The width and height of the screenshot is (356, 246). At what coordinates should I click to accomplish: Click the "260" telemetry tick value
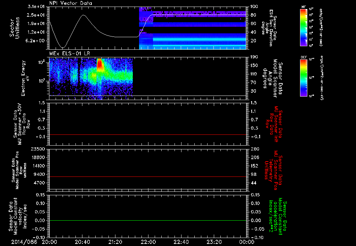254,149
